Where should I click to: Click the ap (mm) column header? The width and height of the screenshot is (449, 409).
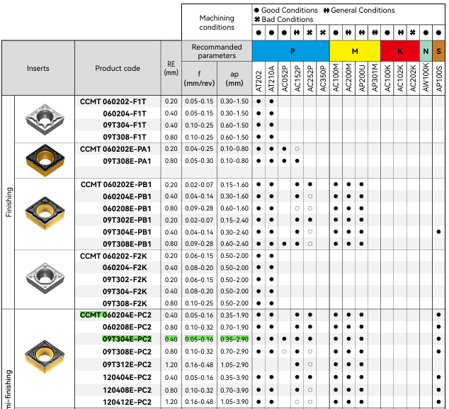tap(234, 79)
